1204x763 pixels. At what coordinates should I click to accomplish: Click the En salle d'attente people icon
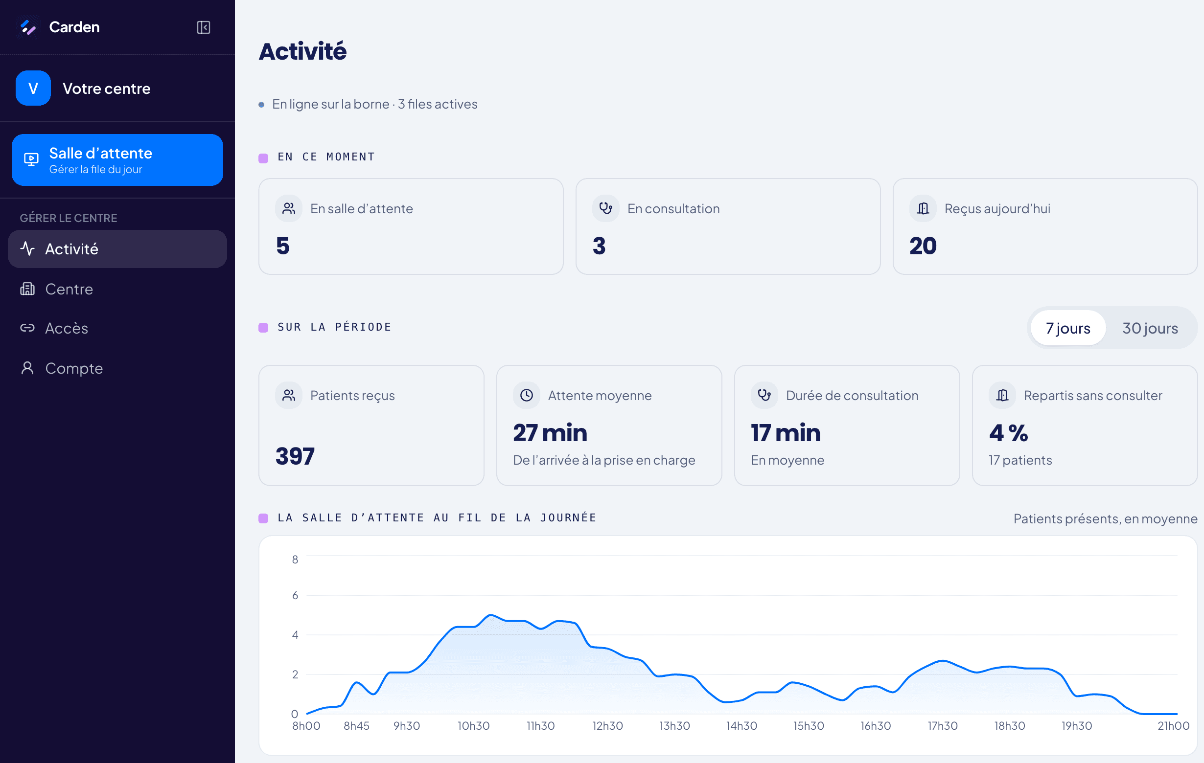288,208
